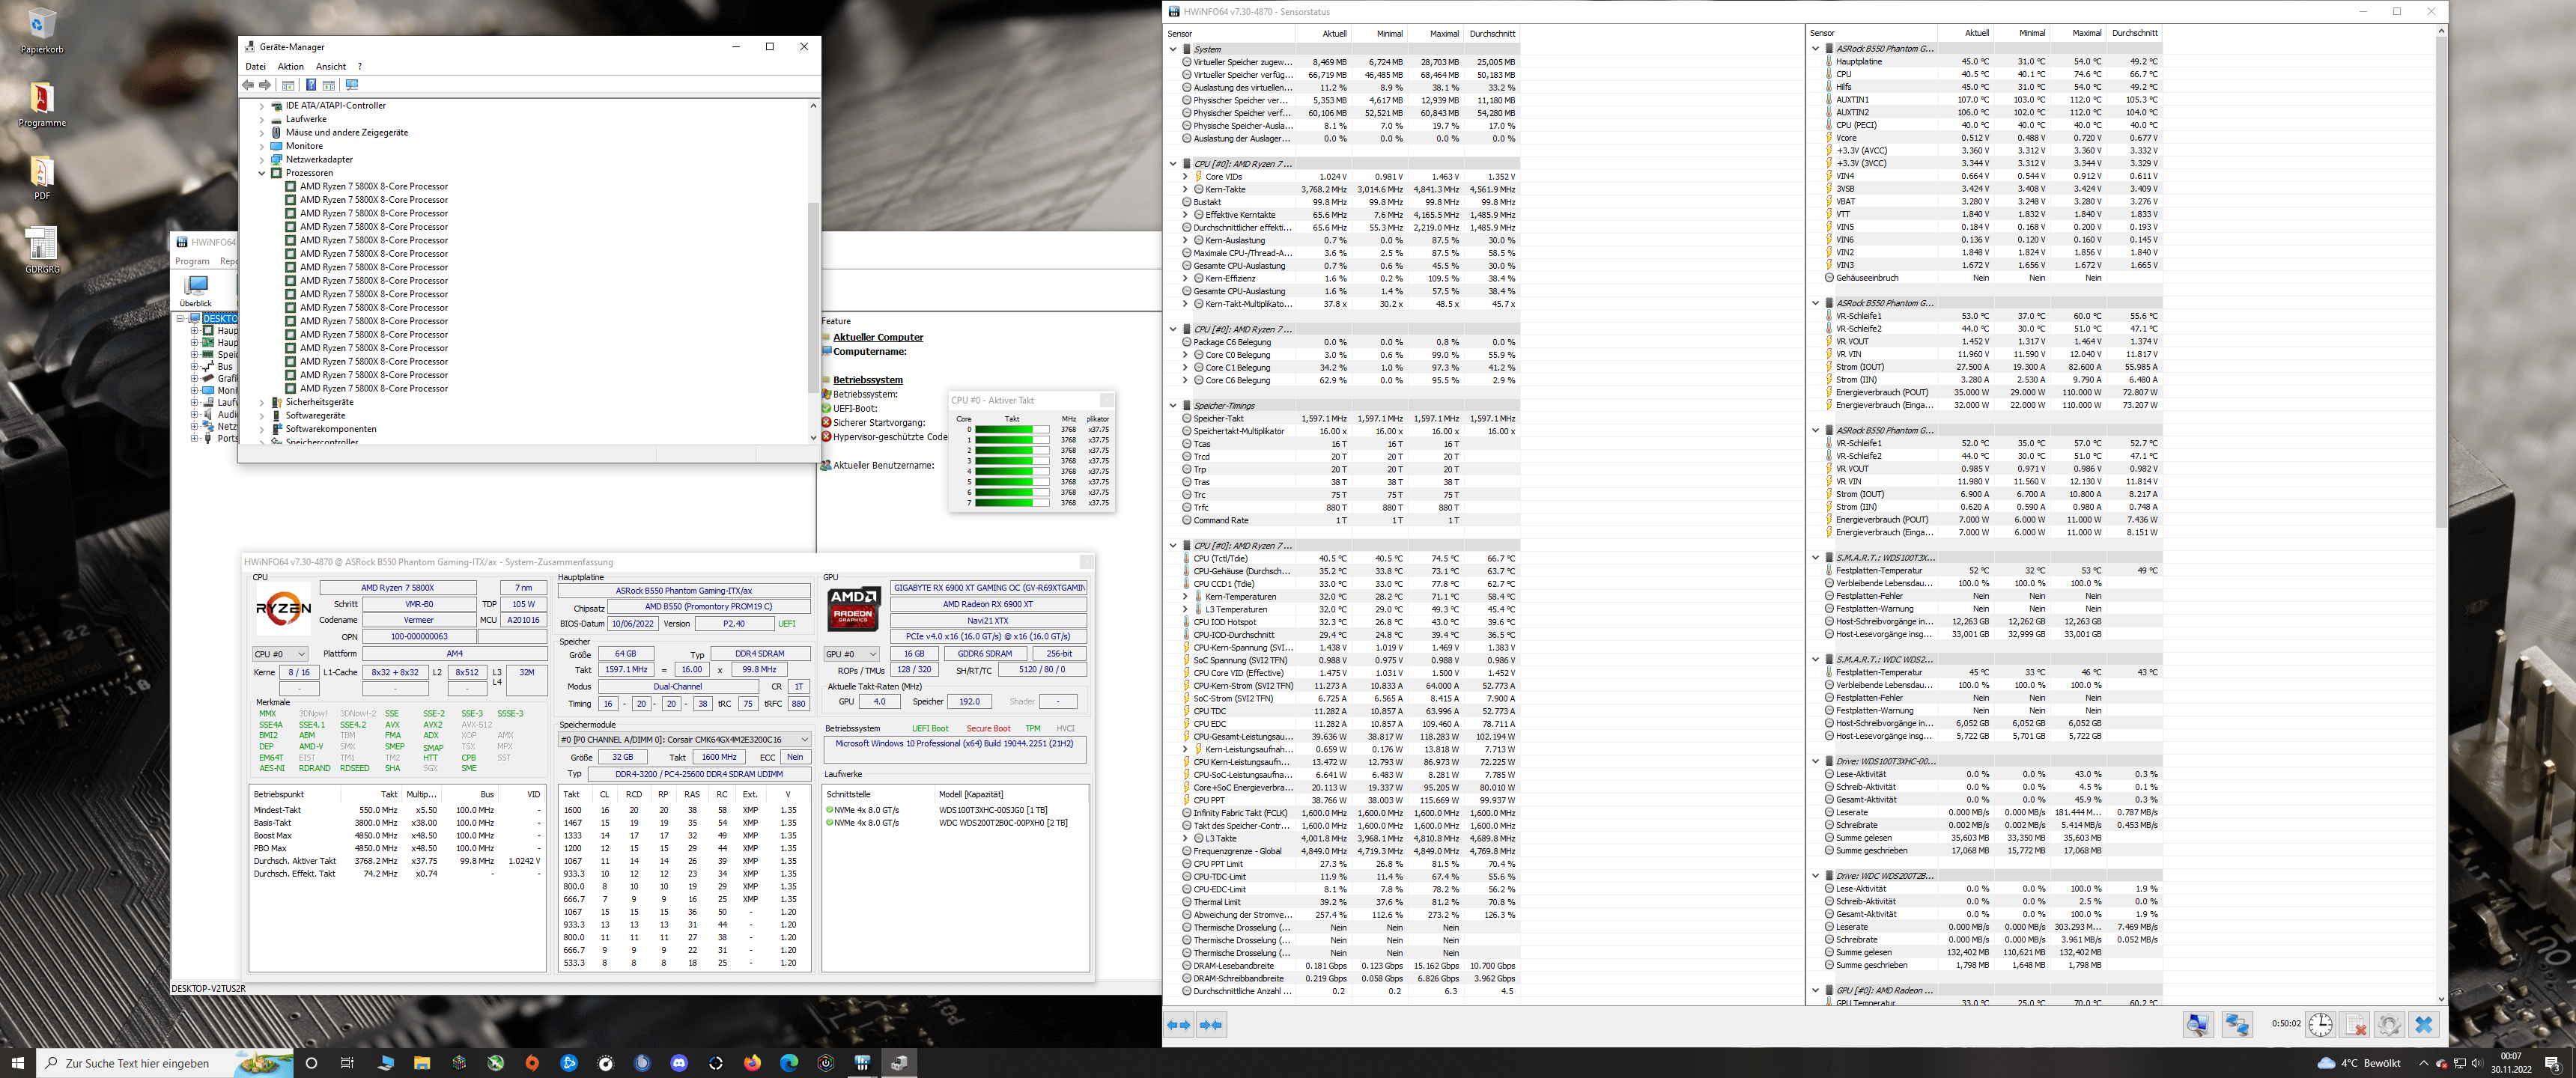Click the expand columns left-right arrows icon
The height and width of the screenshot is (1078, 2576).
click(x=1179, y=1025)
